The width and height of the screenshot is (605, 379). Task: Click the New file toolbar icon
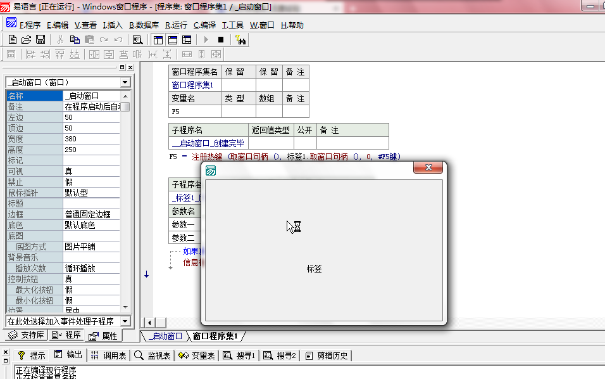[13, 39]
